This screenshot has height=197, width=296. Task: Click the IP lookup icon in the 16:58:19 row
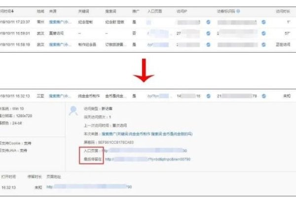click(208, 45)
